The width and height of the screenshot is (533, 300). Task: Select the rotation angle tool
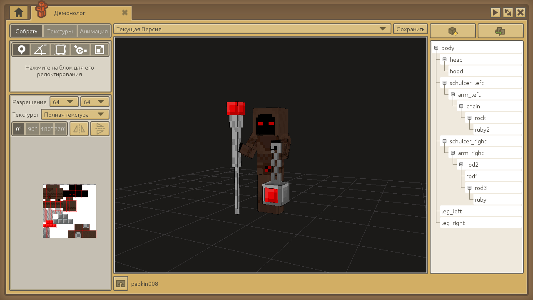40,50
